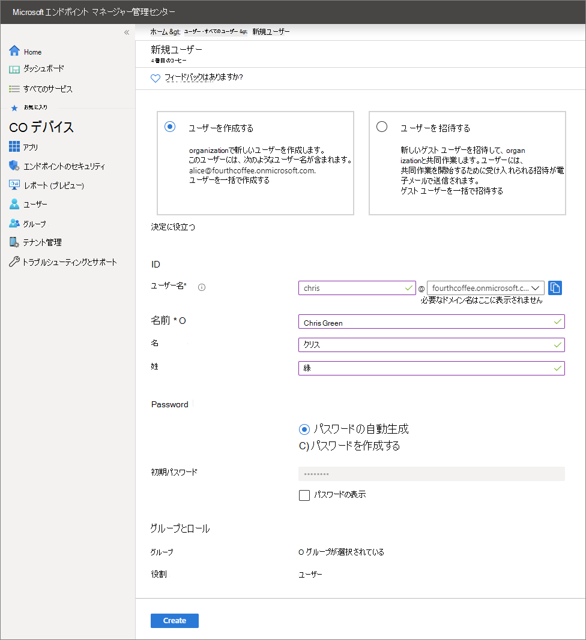Click the すべてのサービス list icon
This screenshot has height=640, width=586.
(x=14, y=89)
